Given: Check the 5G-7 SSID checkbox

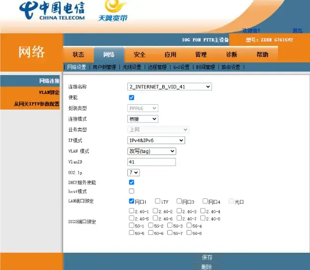Looking at the screenshot, I should click(170, 232).
